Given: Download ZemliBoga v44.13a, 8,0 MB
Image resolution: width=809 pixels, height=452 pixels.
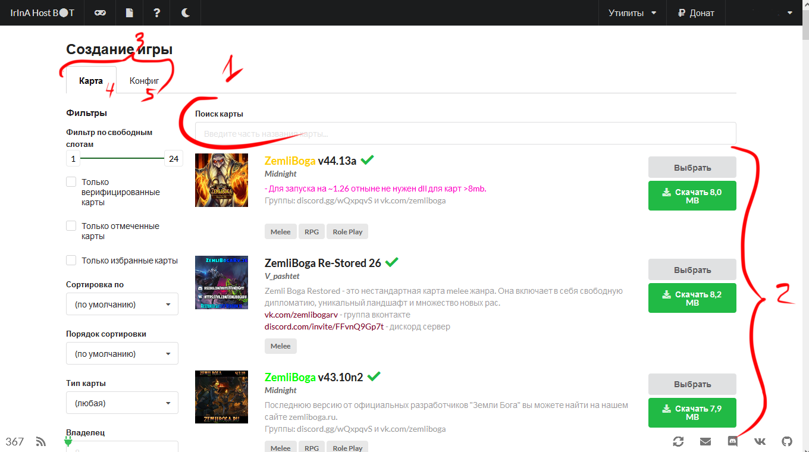Looking at the screenshot, I should click(x=692, y=196).
